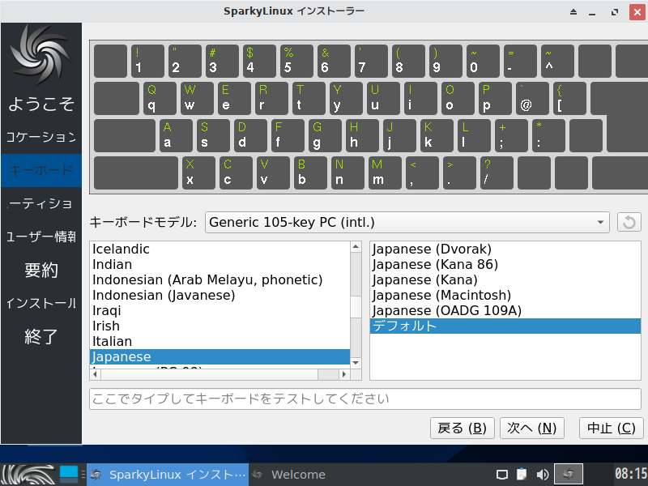The height and width of the screenshot is (486, 648).
Task: Click layout list scroll up arrow
Action: 356,247
